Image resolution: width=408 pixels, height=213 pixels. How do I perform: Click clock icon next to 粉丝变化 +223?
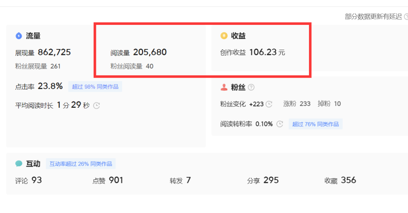tap(269, 104)
